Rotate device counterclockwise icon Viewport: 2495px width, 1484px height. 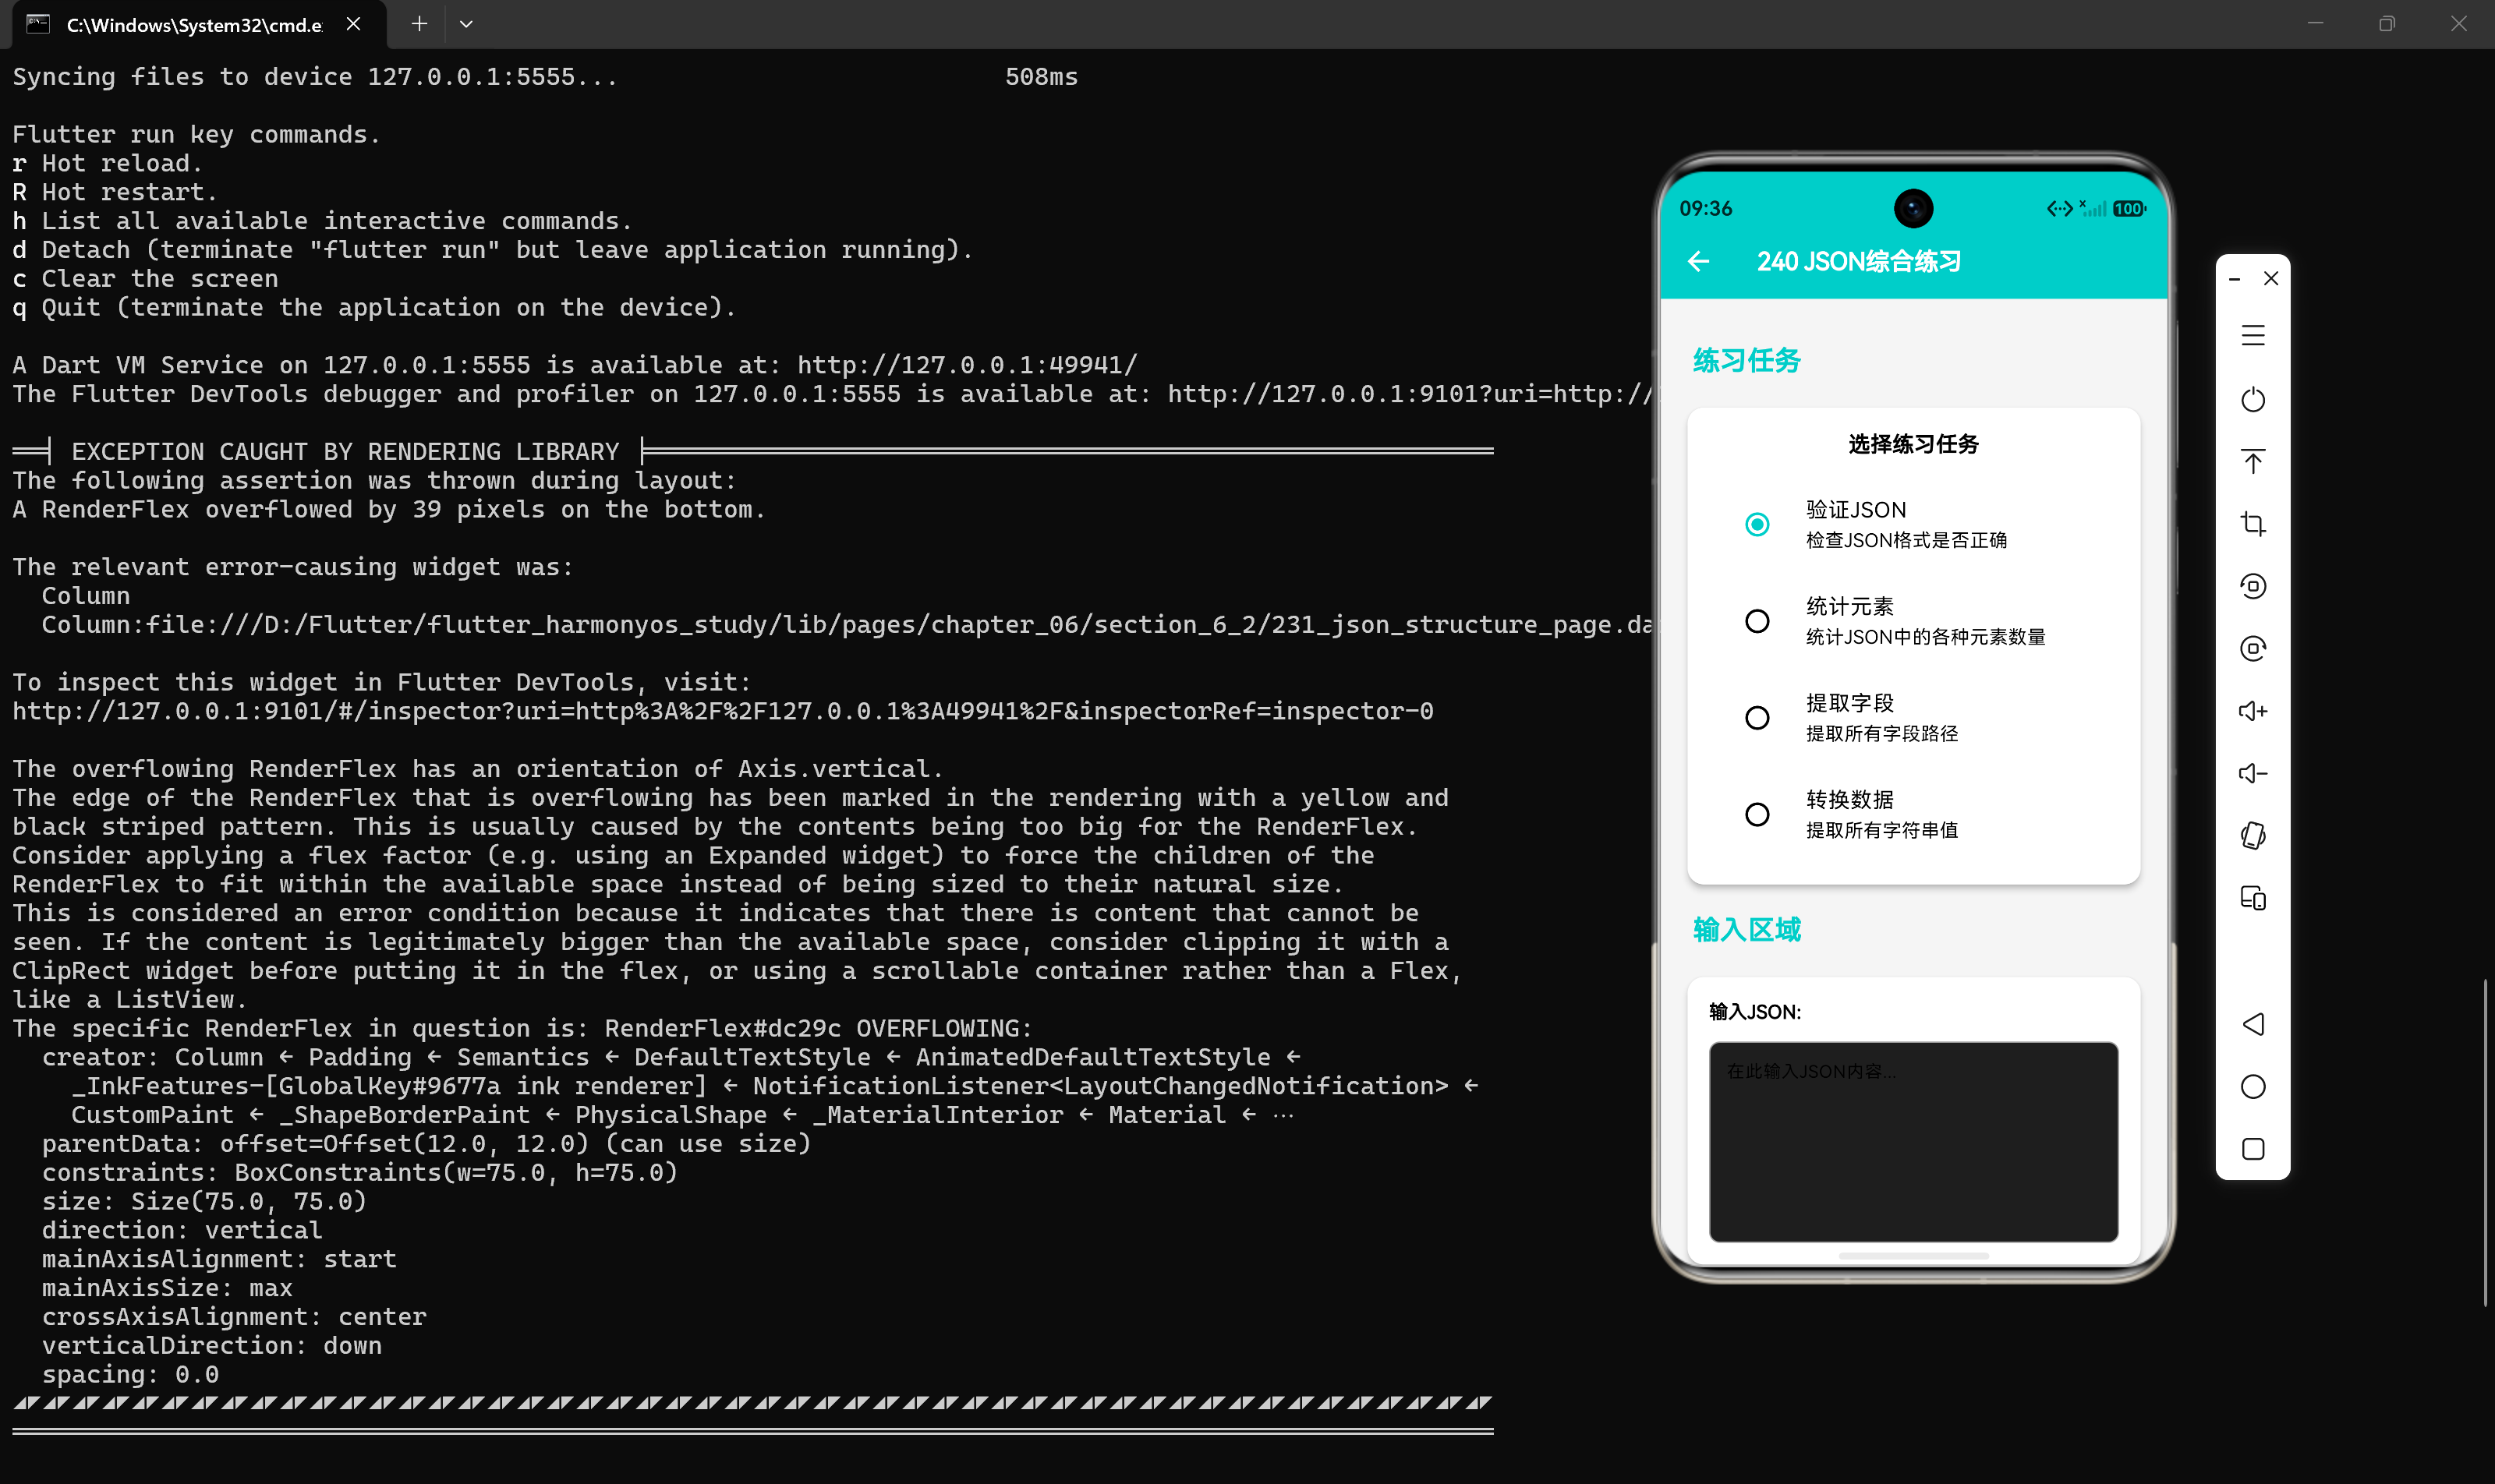coord(2252,586)
